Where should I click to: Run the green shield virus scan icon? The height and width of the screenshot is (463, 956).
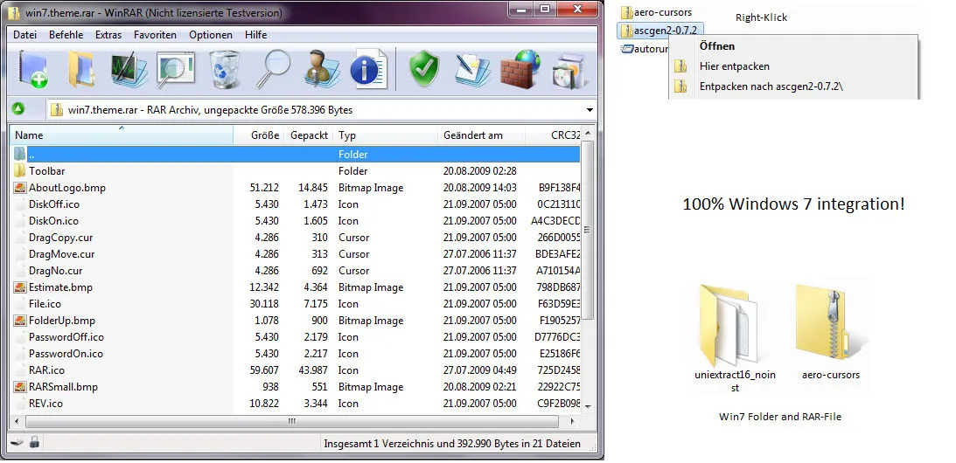tap(424, 69)
